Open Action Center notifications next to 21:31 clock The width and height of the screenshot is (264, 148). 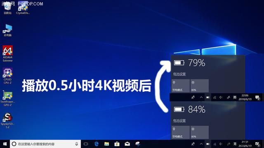(257, 144)
